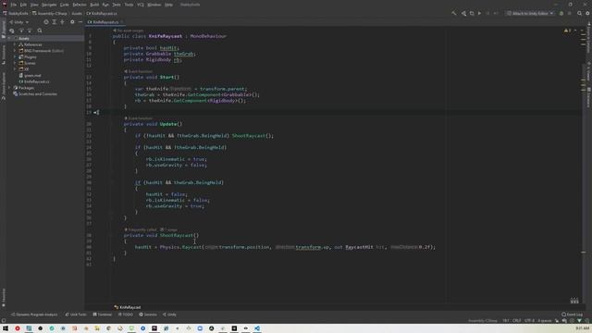
Task: Click the locate in tree target icon
Action: click(x=46, y=22)
